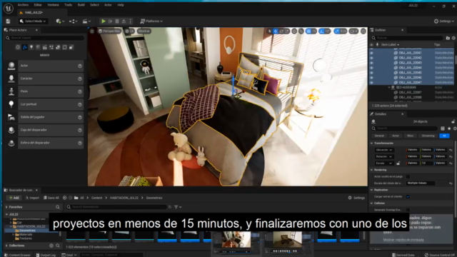457x257 pixels.
Task: Save the current level with the floppy icon
Action: pos(8,21)
